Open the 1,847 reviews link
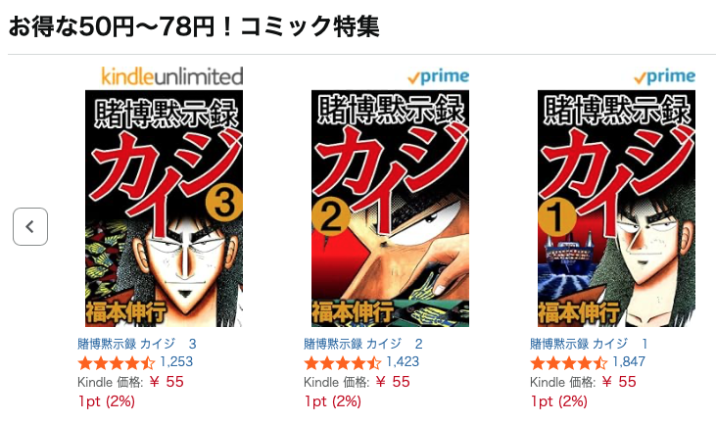The image size is (716, 422). (629, 362)
